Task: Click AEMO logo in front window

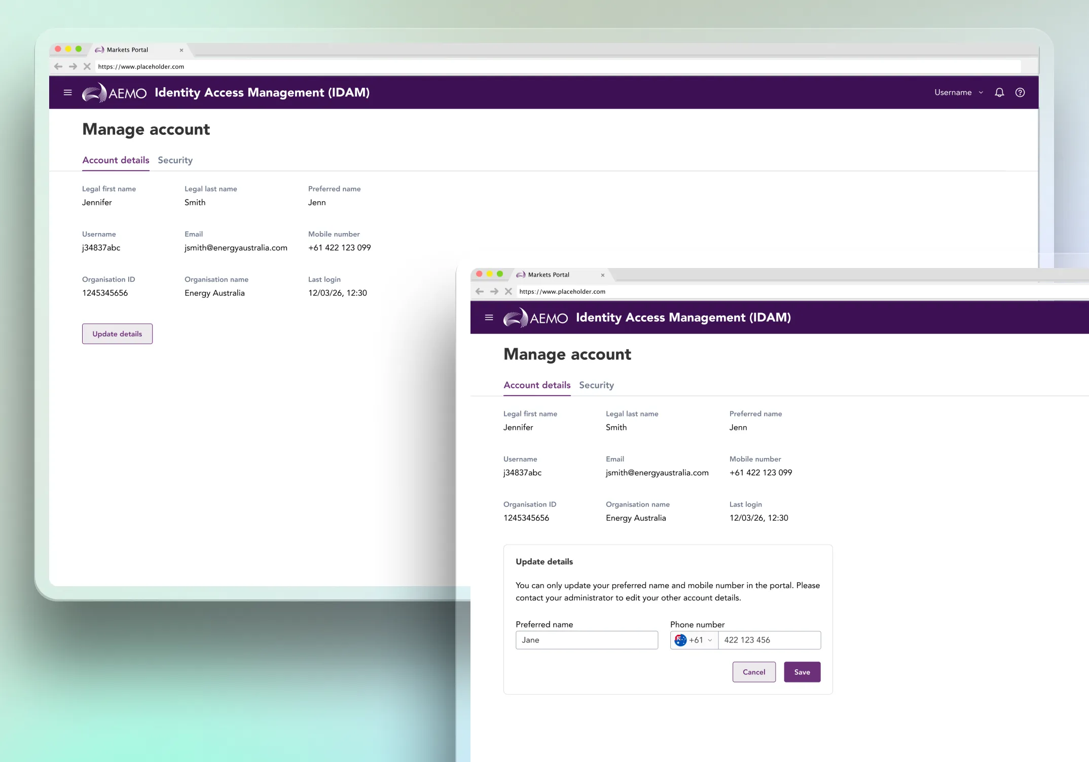Action: coord(535,318)
